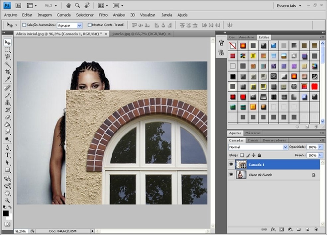Click the foreground color swatch

pos(6,213)
